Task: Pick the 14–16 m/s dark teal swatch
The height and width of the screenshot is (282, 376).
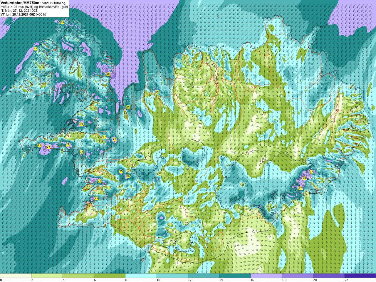Action: pos(235,276)
